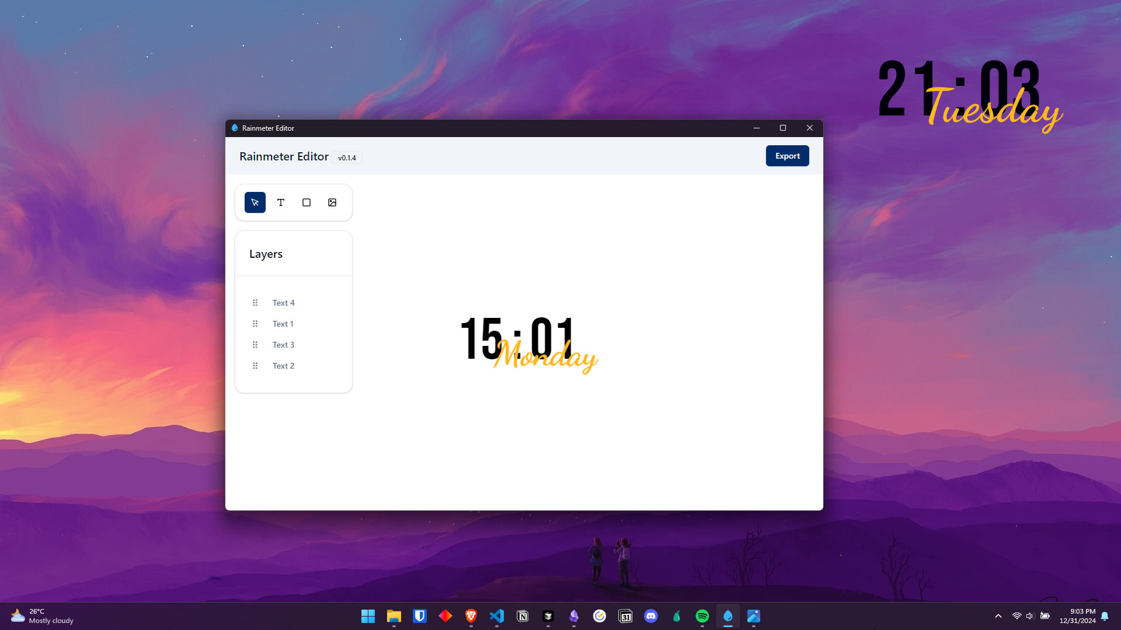
Task: Open the Windows Start menu
Action: click(x=368, y=616)
